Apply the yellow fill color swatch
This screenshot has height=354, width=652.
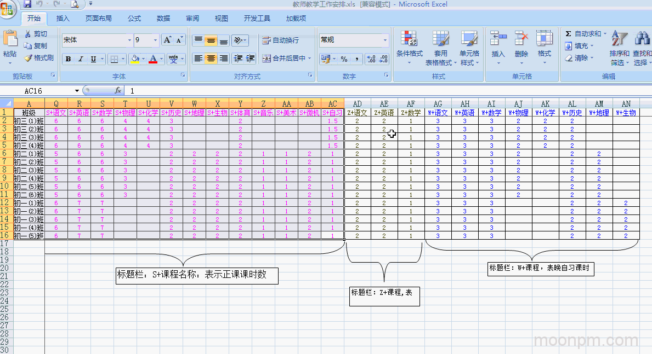pos(134,59)
